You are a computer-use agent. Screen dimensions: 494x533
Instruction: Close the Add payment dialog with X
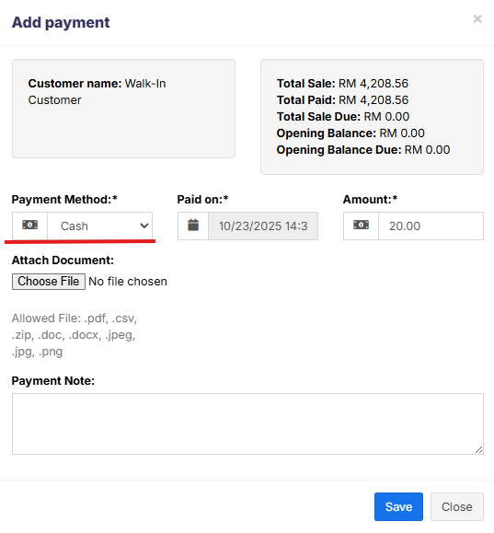point(477,18)
